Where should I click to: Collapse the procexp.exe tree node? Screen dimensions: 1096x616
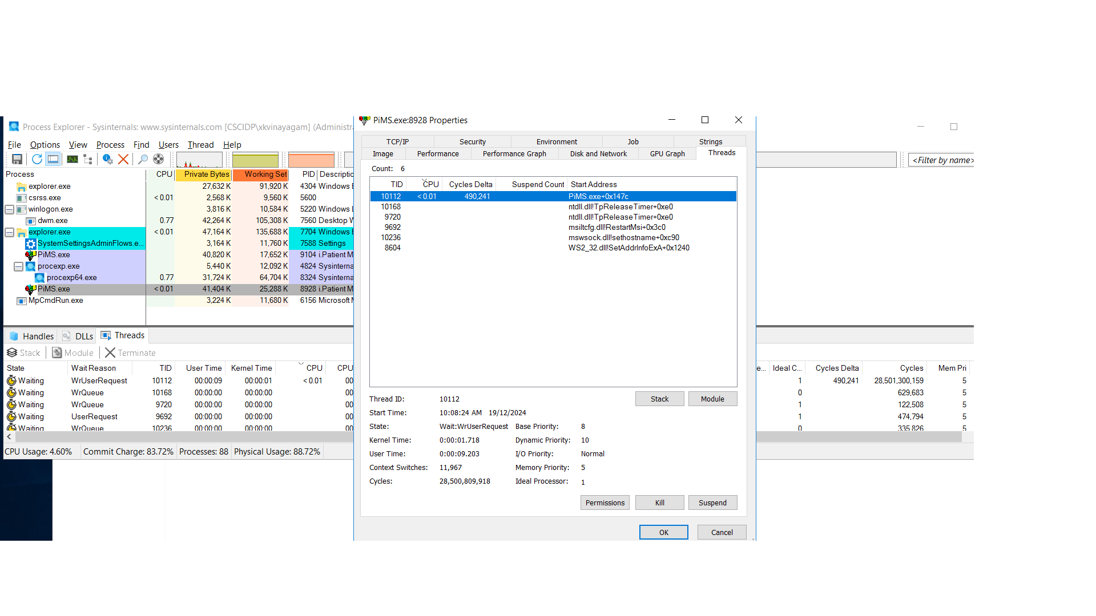point(19,266)
